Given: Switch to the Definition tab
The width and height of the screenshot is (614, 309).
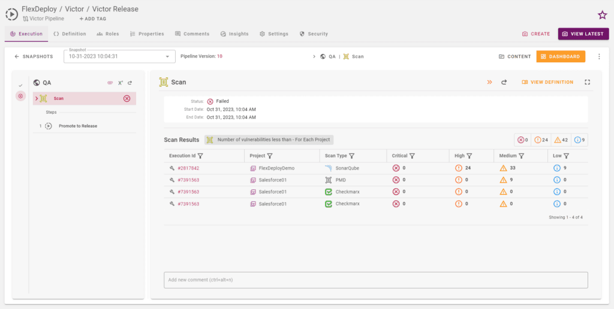Looking at the screenshot, I should pyautogui.click(x=70, y=34).
